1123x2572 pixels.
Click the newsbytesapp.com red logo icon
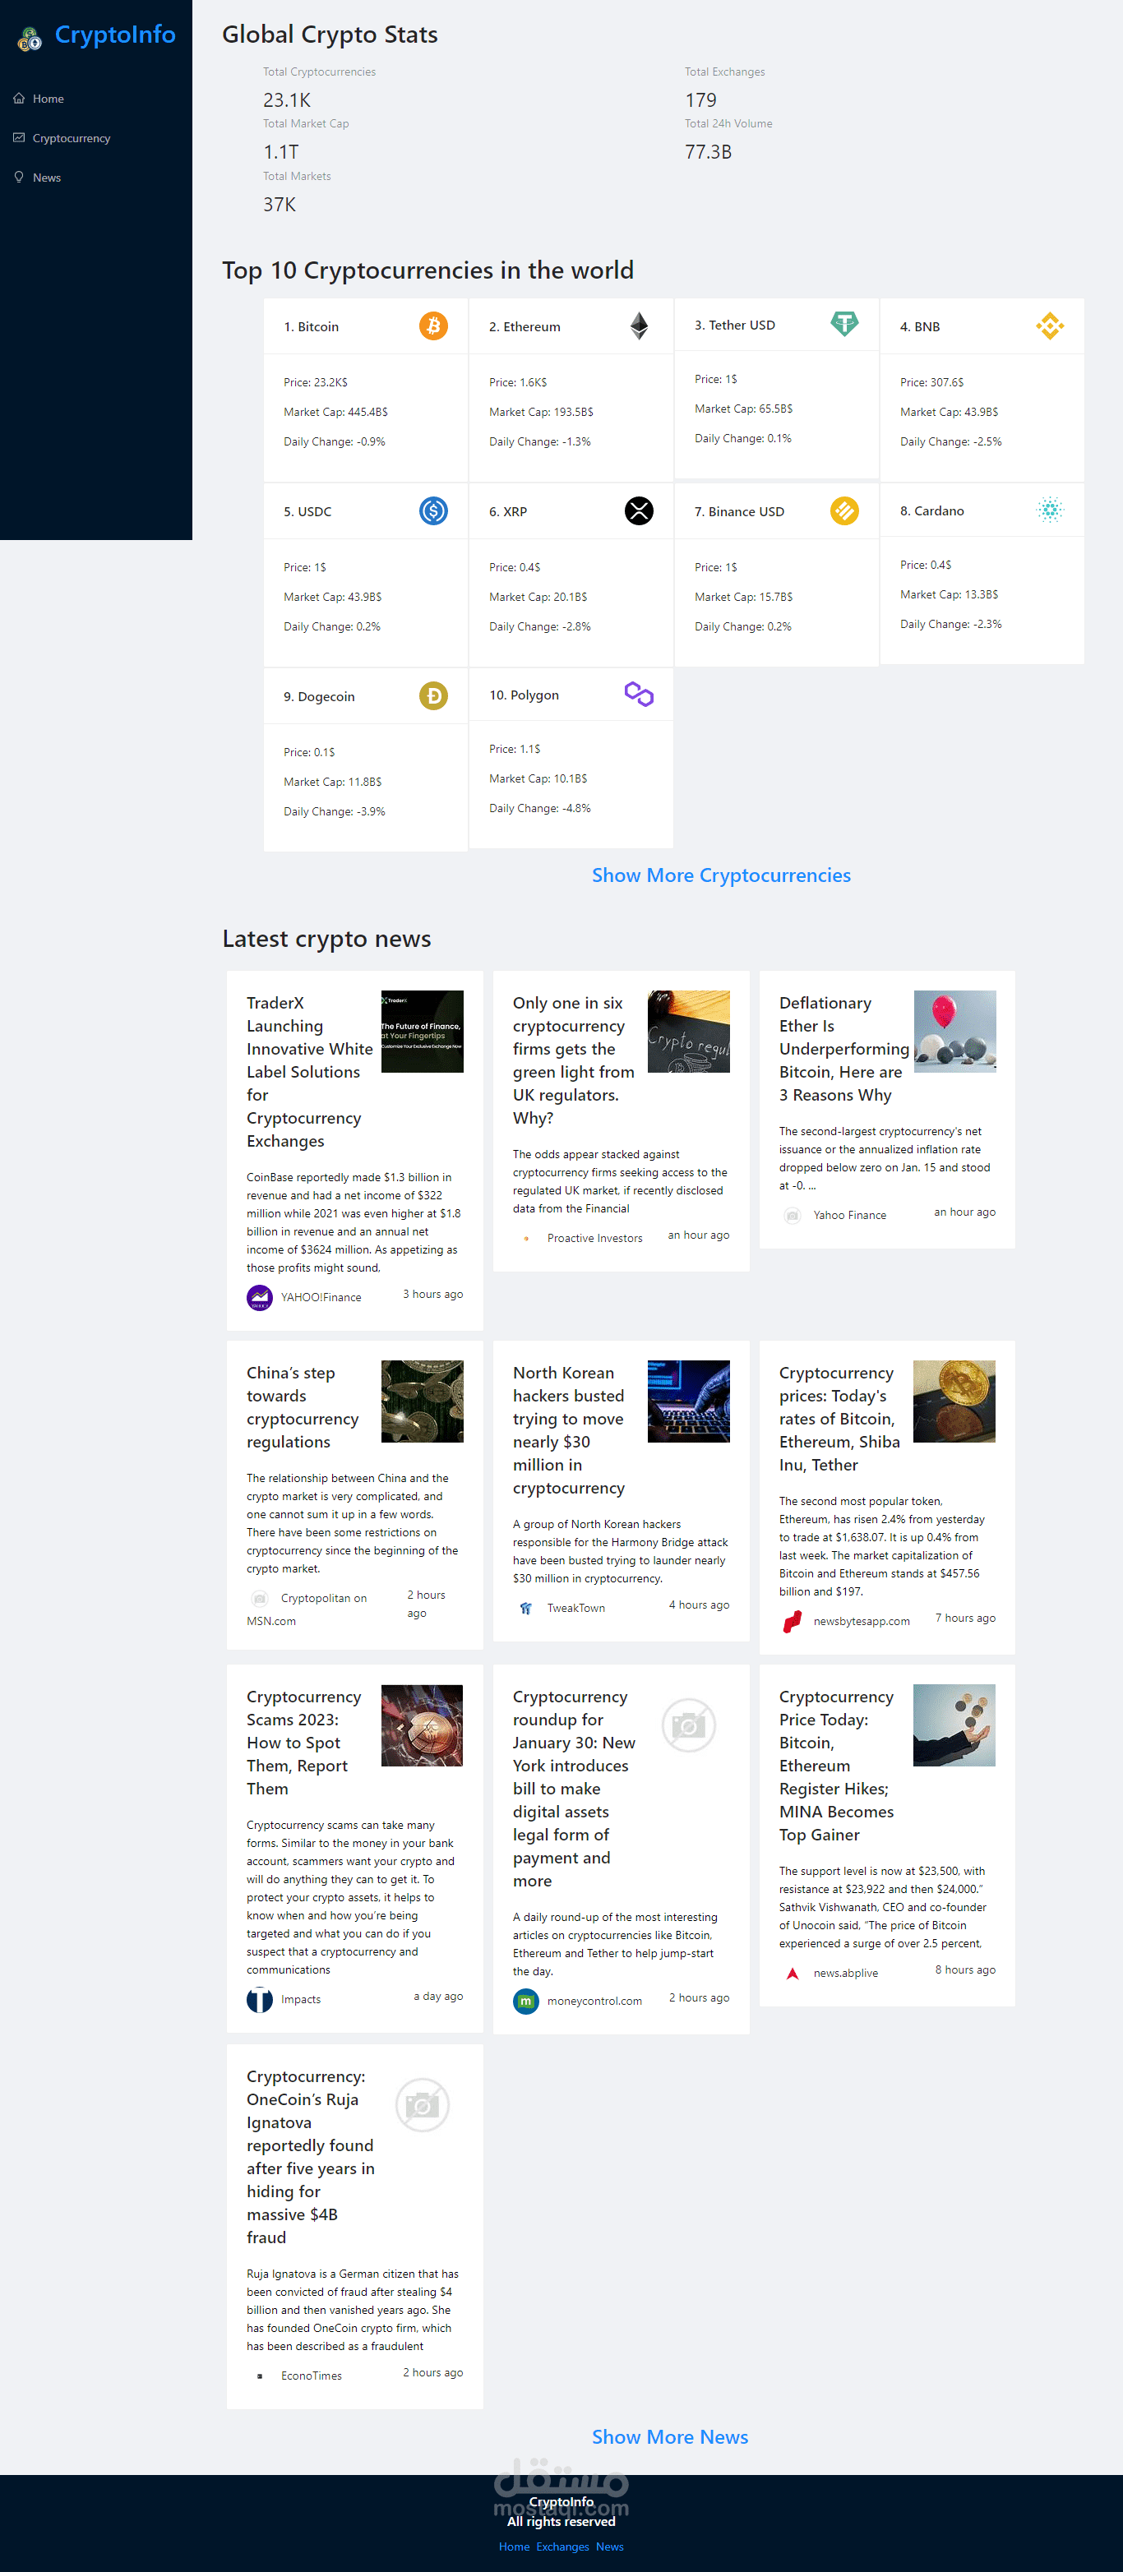(x=793, y=1620)
